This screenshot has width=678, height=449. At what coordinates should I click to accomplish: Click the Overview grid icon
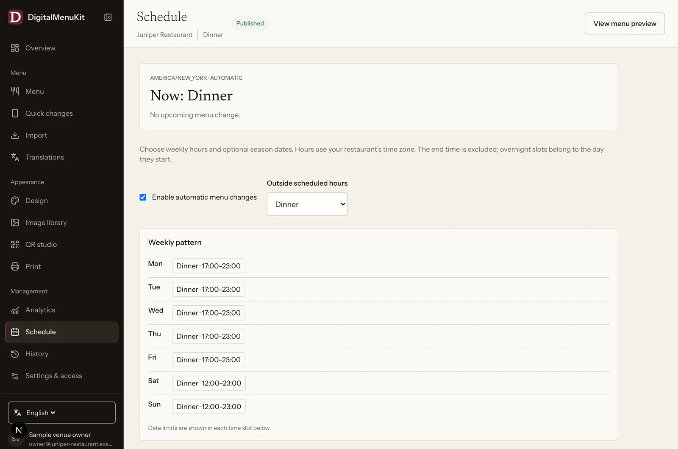point(15,48)
